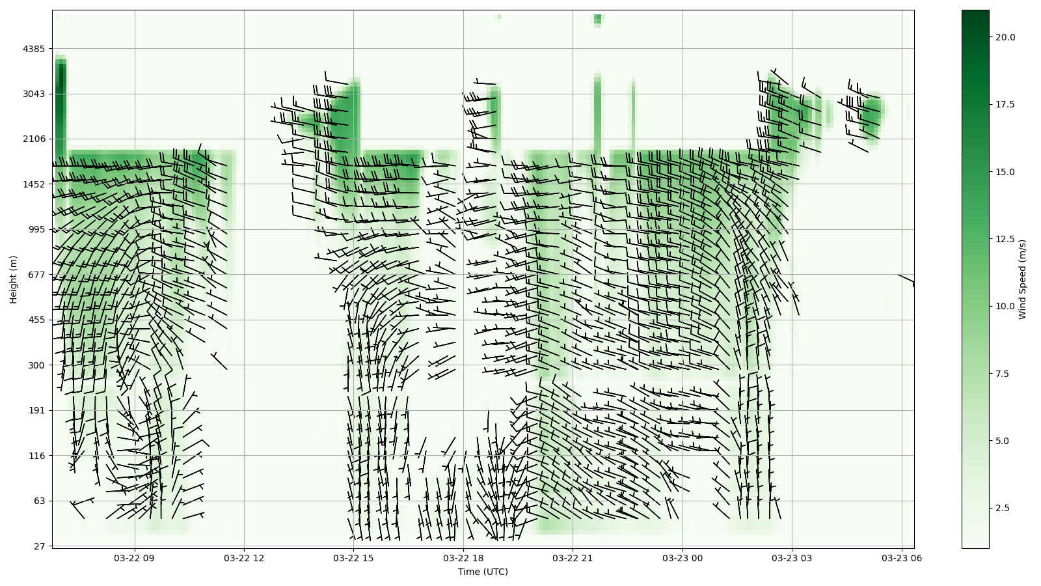1041x586 pixels.
Task: Select the 03-22 18 time tick
Action: pyautogui.click(x=463, y=558)
